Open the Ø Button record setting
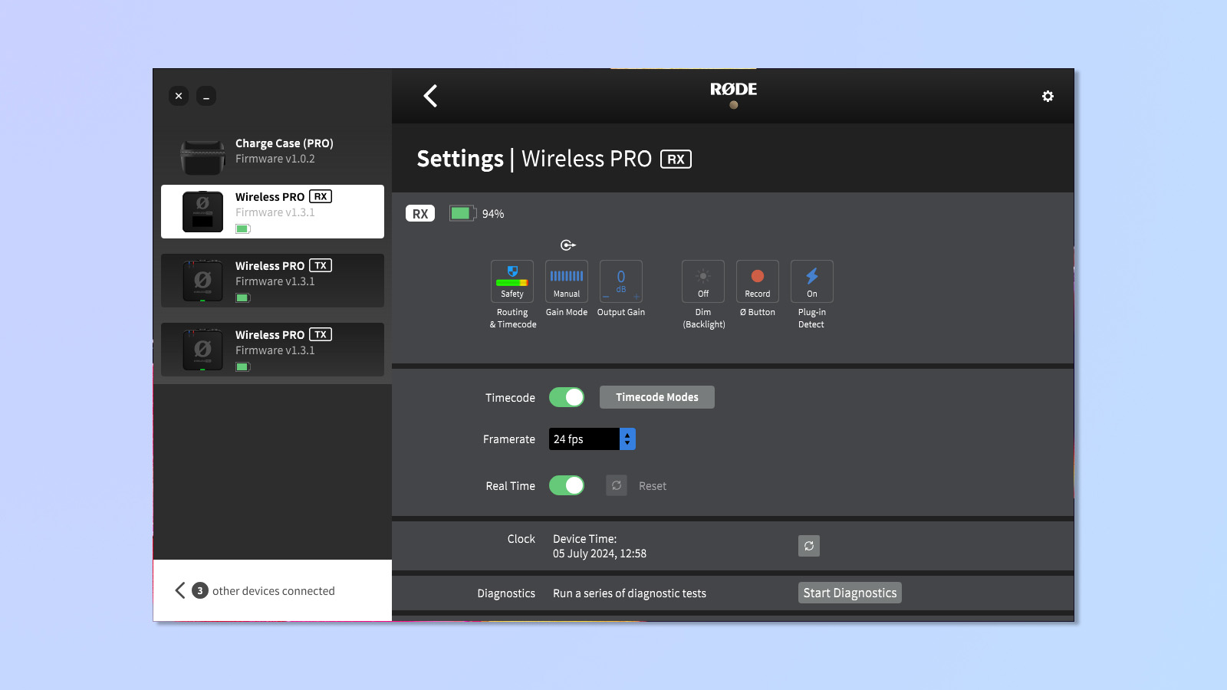The image size is (1227, 690). pyautogui.click(x=757, y=281)
